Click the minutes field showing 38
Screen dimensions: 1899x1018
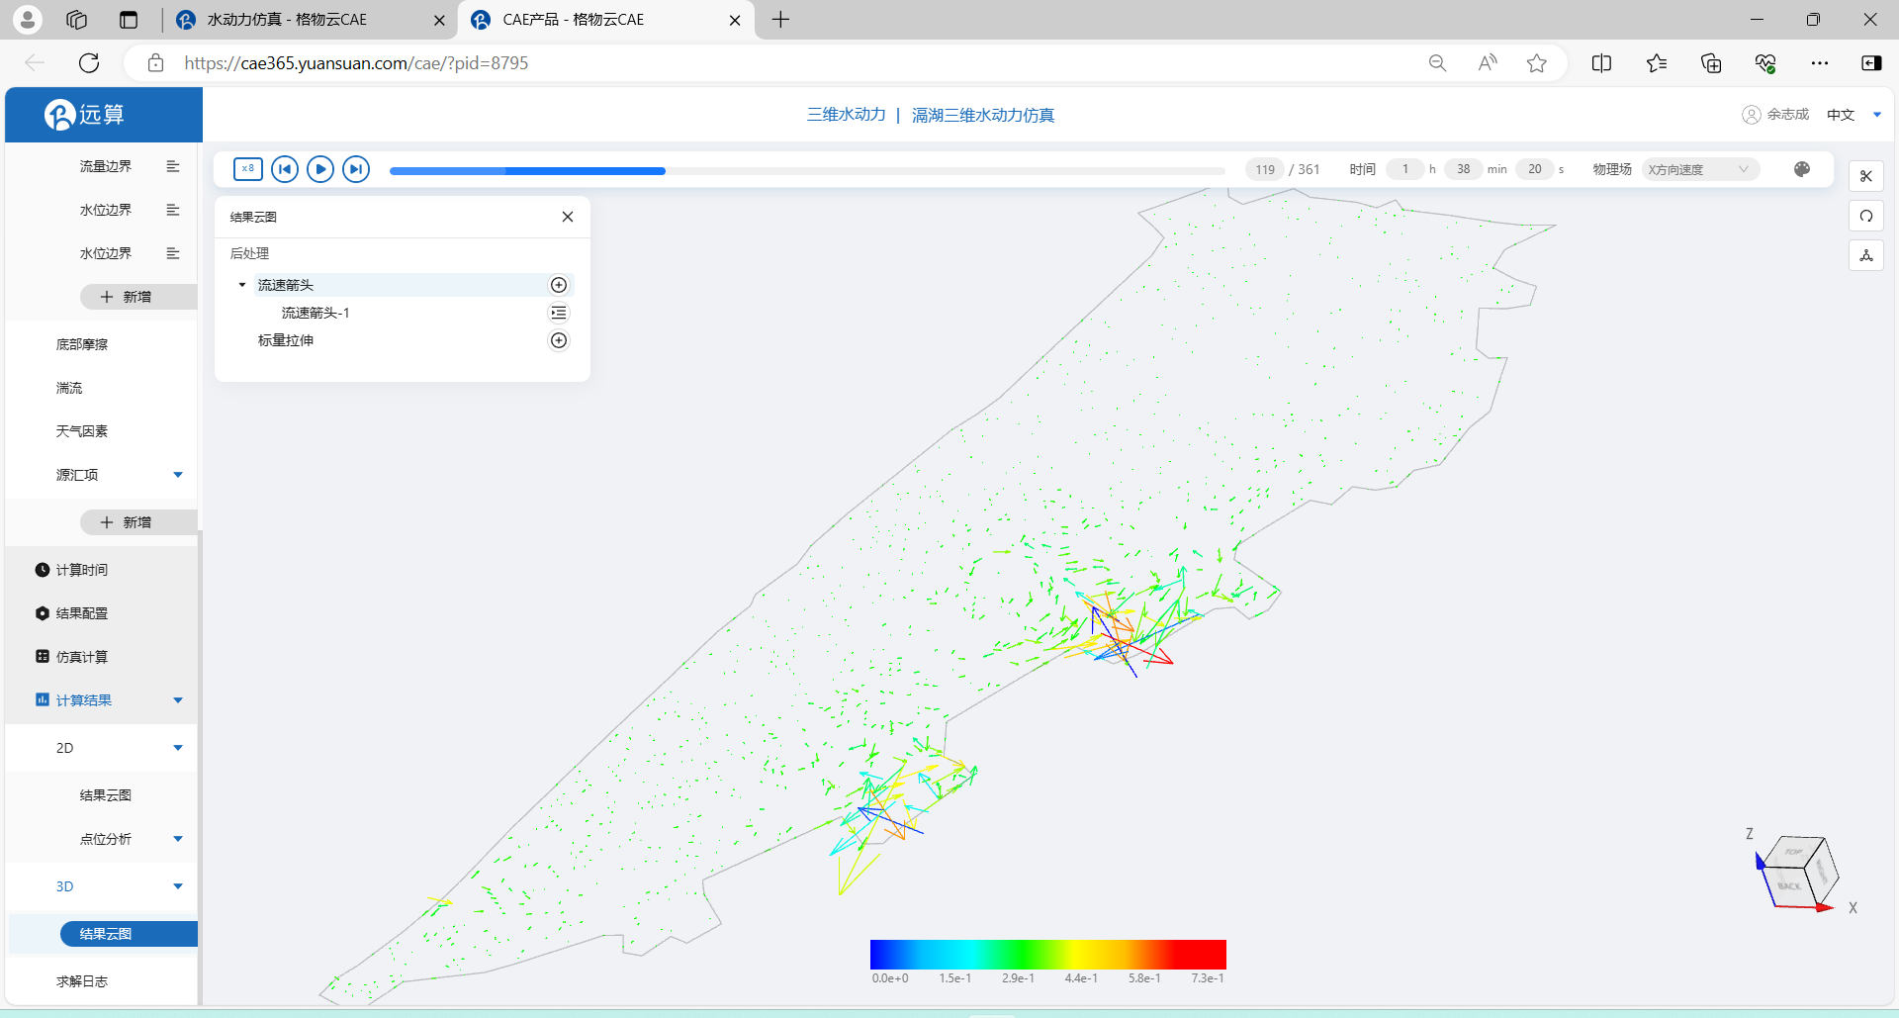click(1464, 169)
